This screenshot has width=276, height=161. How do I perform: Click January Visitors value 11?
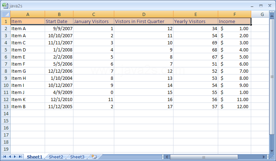coord(94,99)
